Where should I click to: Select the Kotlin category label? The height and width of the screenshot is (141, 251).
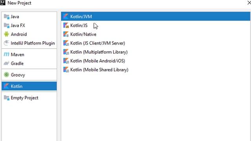pos(16,86)
